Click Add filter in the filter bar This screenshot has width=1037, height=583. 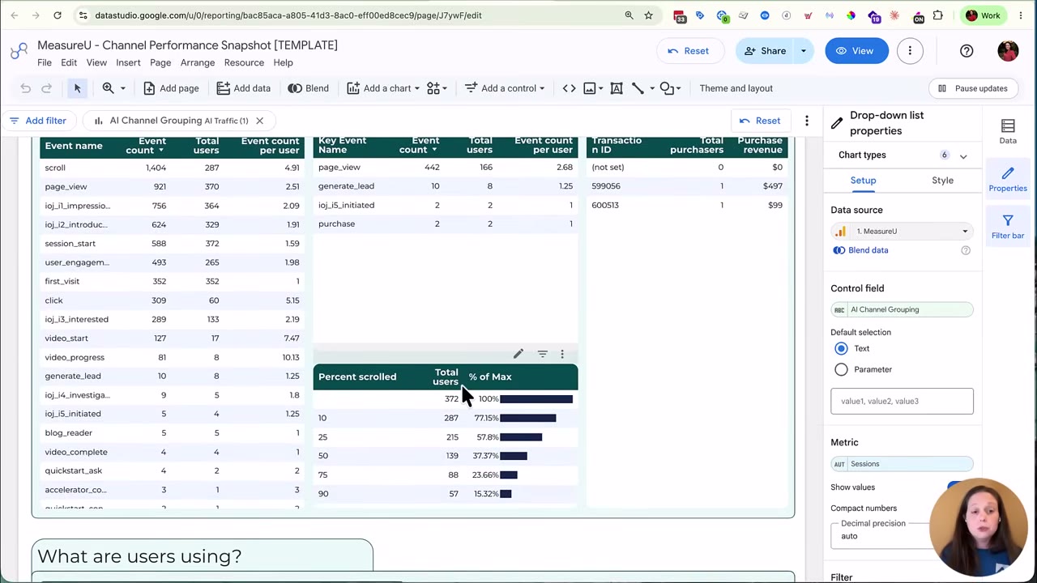click(x=37, y=121)
